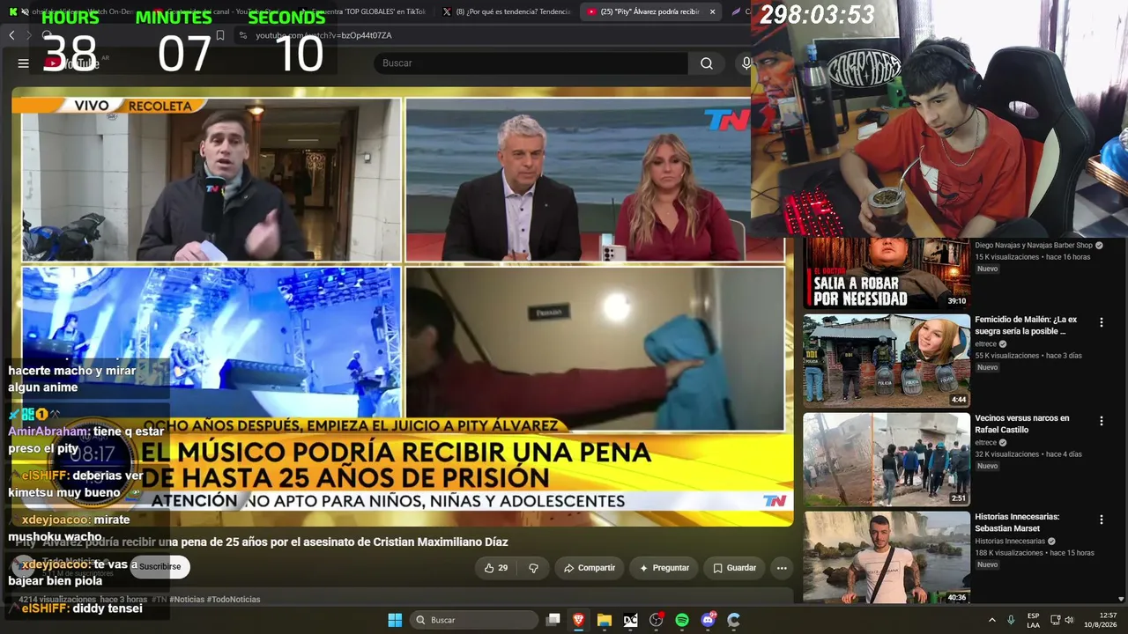Click the 'Historias Innecesarias' channel name below the title
The width and height of the screenshot is (1128, 634).
pyautogui.click(x=1010, y=542)
